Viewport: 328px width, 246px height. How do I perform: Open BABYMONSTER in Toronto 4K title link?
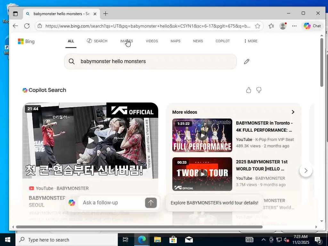[x=264, y=127]
